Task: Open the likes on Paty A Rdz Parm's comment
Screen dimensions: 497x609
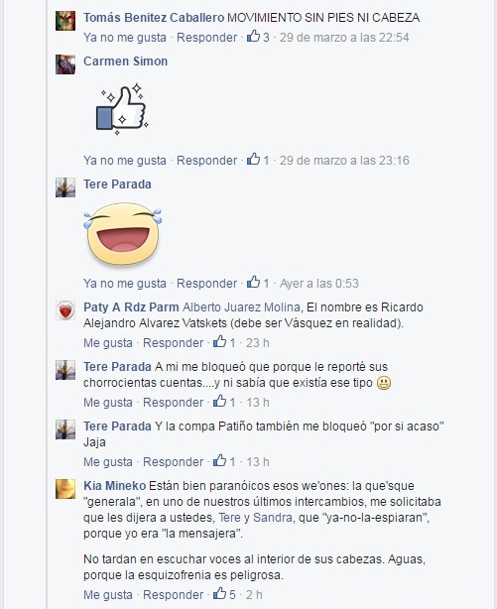Action: [224, 342]
